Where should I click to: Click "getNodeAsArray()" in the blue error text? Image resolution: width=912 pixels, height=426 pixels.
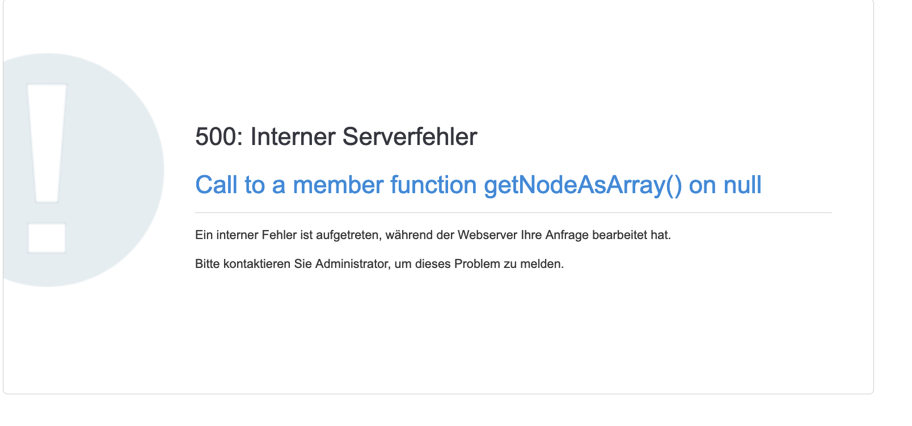pyautogui.click(x=582, y=185)
